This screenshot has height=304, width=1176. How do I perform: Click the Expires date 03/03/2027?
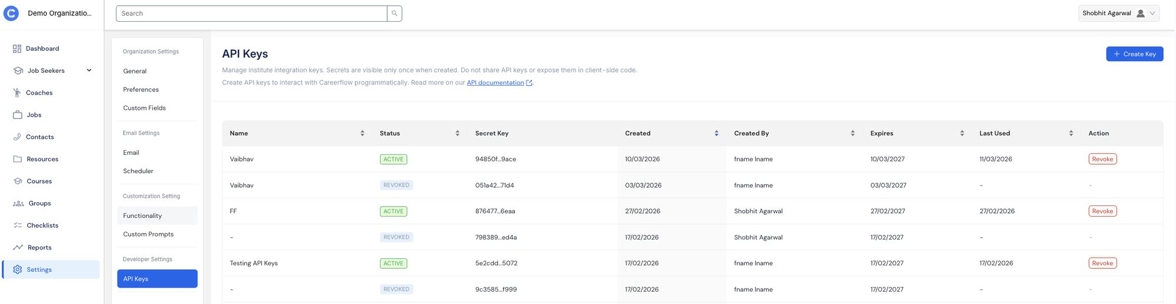click(x=888, y=185)
